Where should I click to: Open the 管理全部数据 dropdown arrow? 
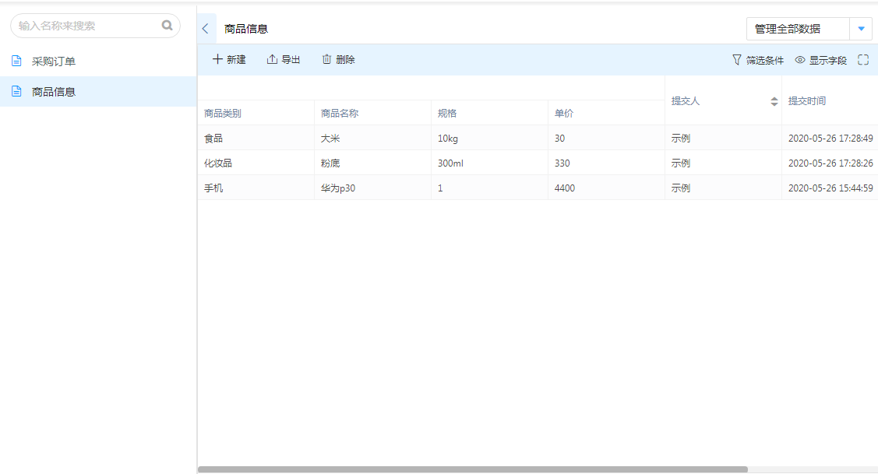[x=861, y=29]
